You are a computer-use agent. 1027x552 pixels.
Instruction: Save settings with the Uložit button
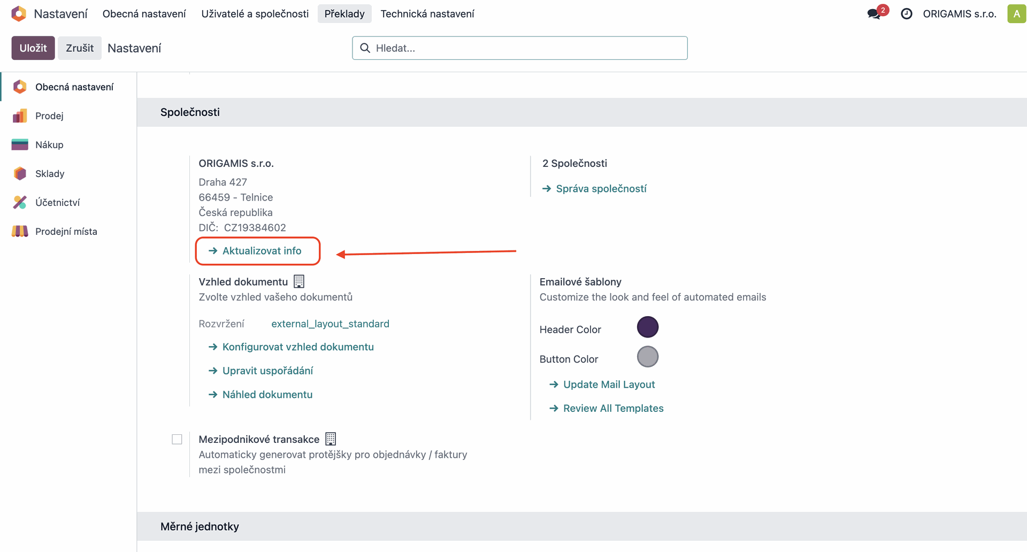(x=33, y=48)
